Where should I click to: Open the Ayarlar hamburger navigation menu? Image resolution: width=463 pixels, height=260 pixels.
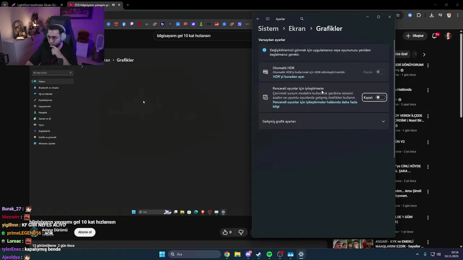tap(268, 19)
